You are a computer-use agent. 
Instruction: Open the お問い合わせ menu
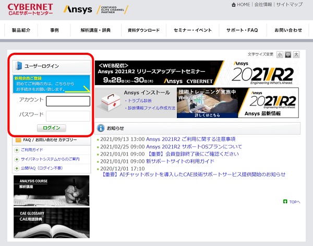coord(288,30)
